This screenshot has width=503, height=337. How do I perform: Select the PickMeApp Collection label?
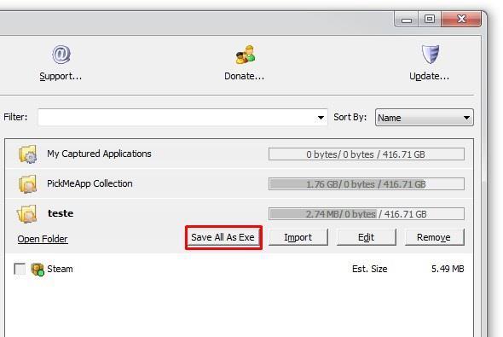tap(90, 183)
